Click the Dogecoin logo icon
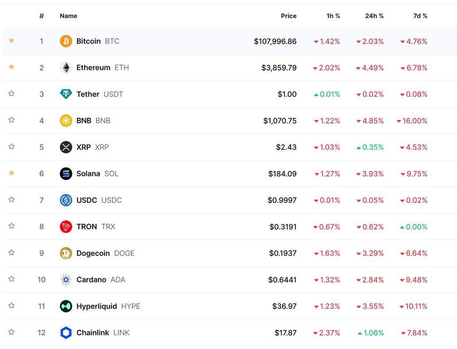The width and height of the screenshot is (457, 349). [66, 253]
